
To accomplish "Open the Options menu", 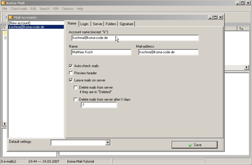I will pos(68,9).
